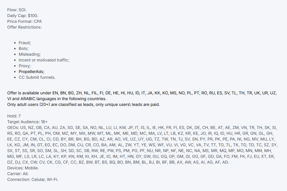Click the 'Proxy;' bullet item
Image resolution: width=287 pixels, height=191 pixels.
25,66
